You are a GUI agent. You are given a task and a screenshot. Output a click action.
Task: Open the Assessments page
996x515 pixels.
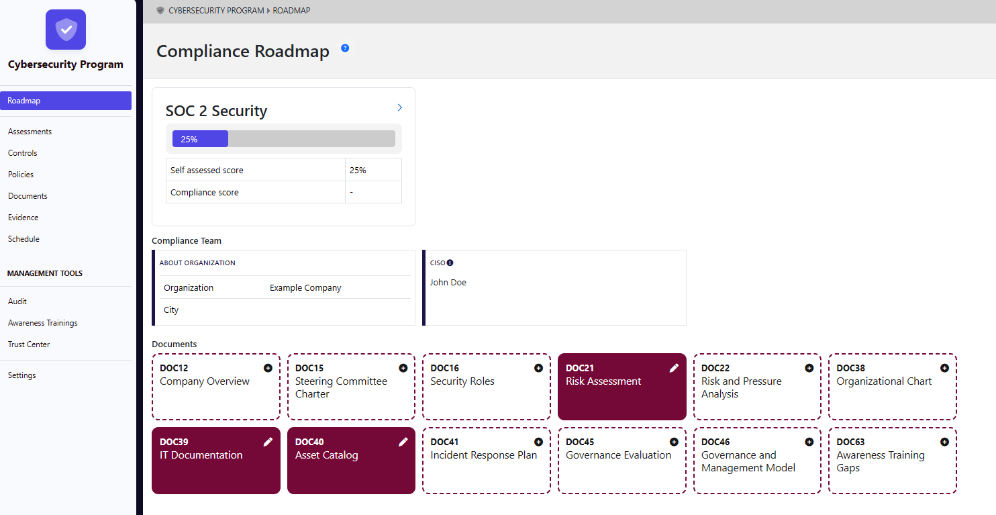pyautogui.click(x=30, y=131)
